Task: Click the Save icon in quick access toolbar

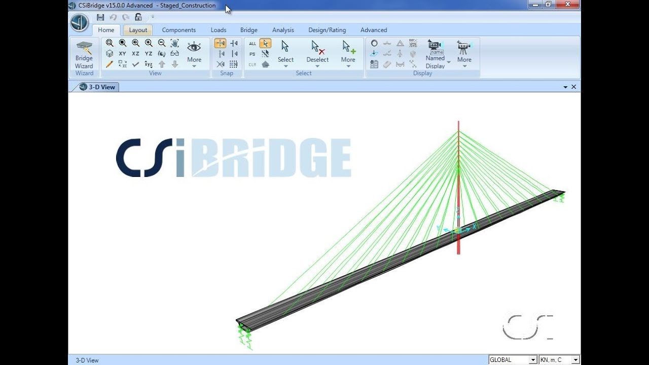Action: tap(100, 17)
